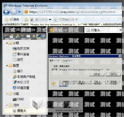
Task: Open 性能监测 in the tree
Action: 21,48
